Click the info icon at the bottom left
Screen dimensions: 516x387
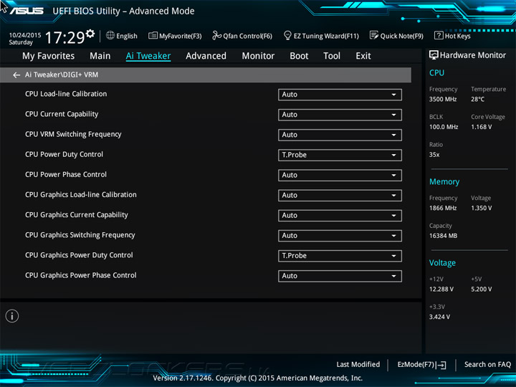(x=12, y=316)
